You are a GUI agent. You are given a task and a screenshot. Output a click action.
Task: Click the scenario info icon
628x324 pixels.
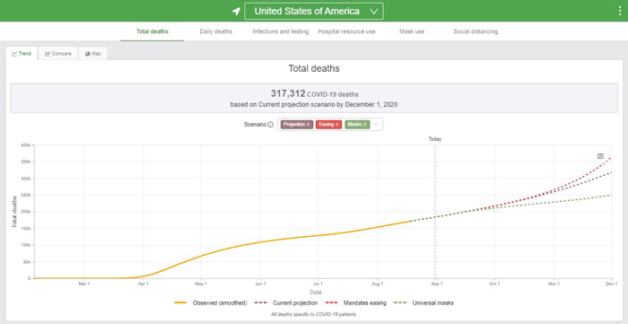coord(270,125)
